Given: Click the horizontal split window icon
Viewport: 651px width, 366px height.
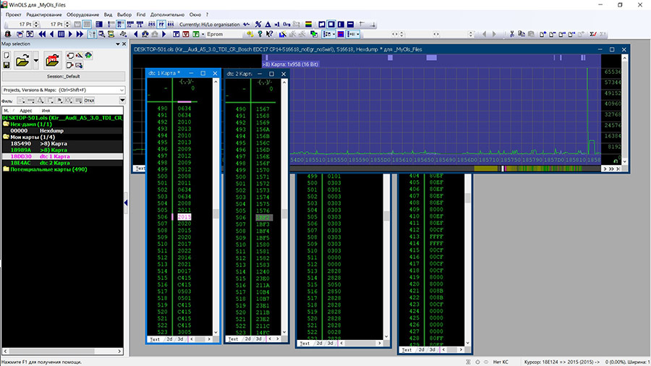Looking at the screenshot, I should coord(350,24).
